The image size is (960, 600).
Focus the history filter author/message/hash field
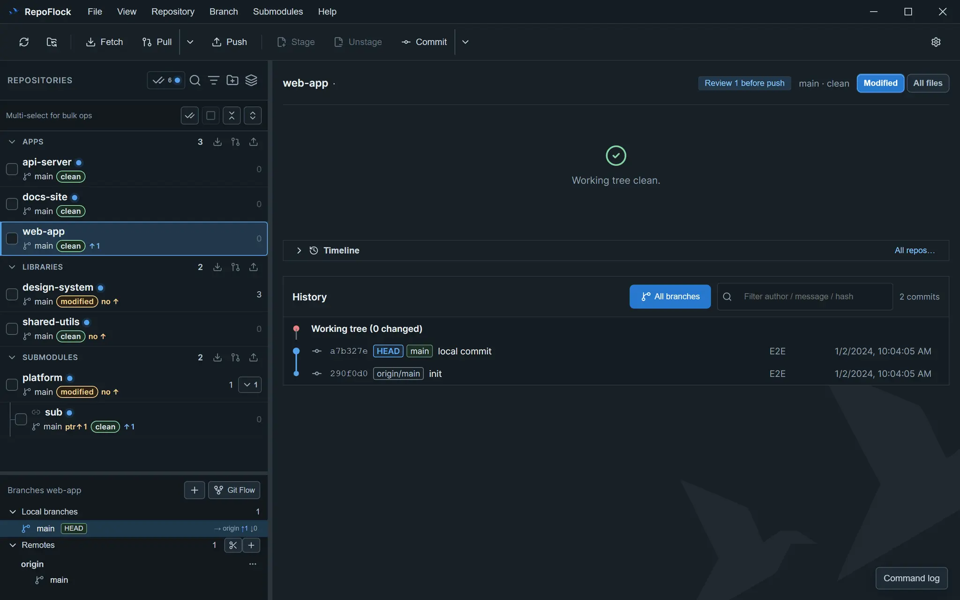point(805,297)
